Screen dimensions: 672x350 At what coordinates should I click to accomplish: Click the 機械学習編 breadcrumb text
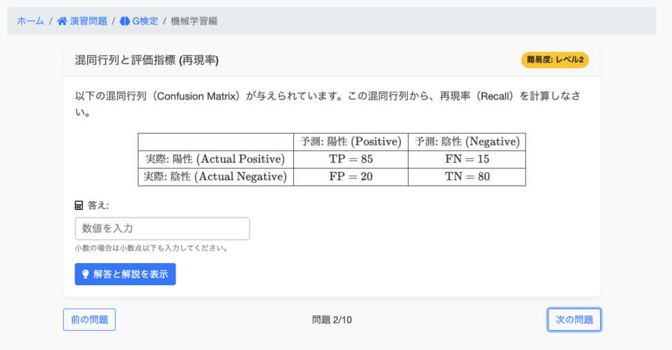194,21
